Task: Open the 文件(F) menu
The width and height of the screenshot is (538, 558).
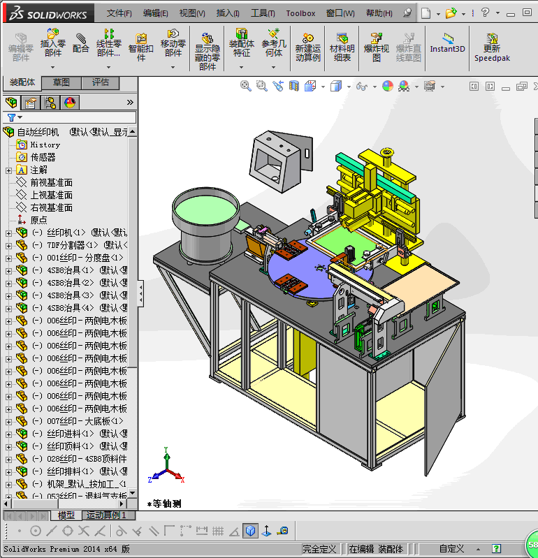Action: 119,13
